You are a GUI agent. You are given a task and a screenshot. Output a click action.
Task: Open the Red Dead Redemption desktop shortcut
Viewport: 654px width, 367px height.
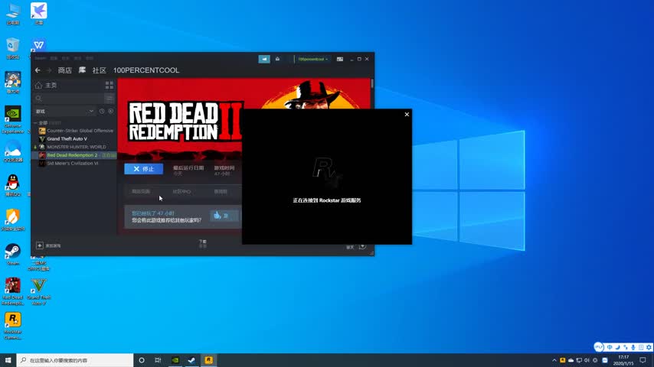coord(12,291)
